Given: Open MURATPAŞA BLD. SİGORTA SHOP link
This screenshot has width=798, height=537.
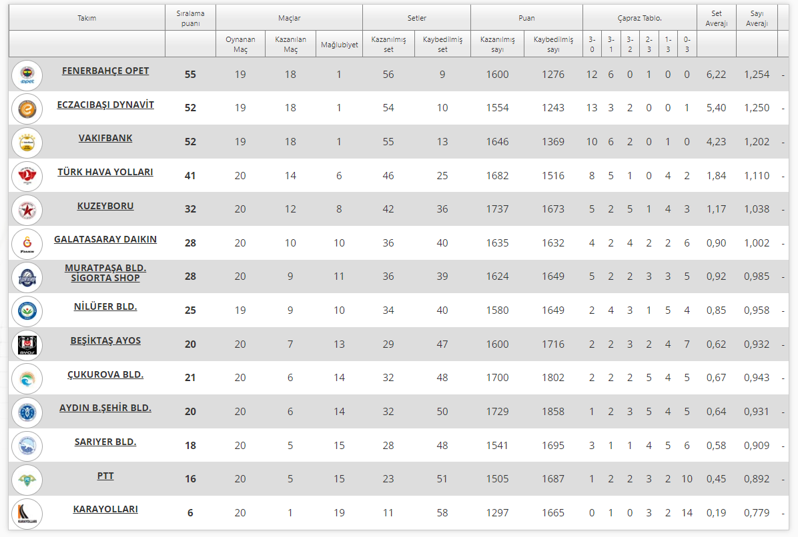Looking at the screenshot, I should coord(105,272).
